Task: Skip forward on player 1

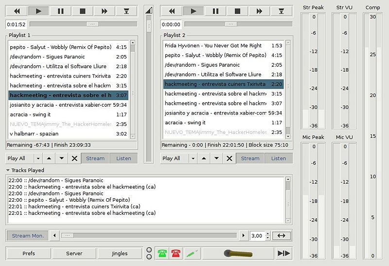Action: click(x=104, y=11)
